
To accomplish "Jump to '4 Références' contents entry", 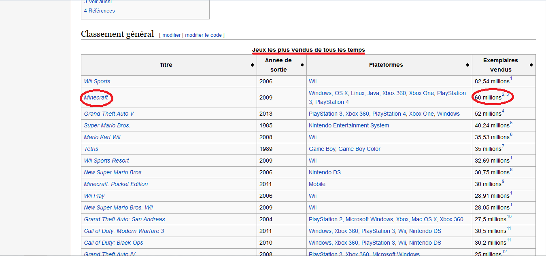I will (x=99, y=11).
